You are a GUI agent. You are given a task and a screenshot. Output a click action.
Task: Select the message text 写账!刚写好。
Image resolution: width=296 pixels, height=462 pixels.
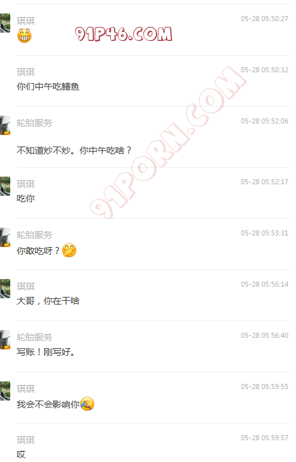[x=45, y=352]
